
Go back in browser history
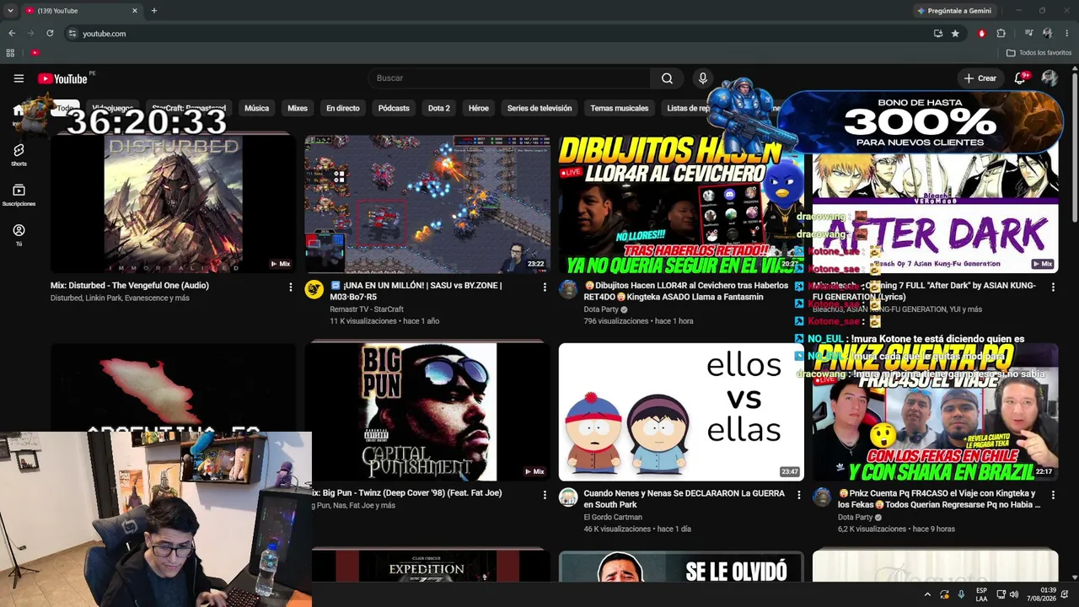click(12, 33)
